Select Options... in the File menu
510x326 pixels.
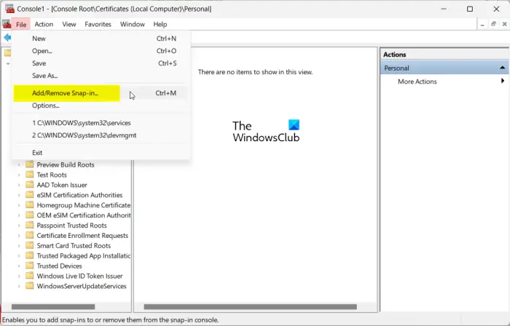tap(101, 106)
